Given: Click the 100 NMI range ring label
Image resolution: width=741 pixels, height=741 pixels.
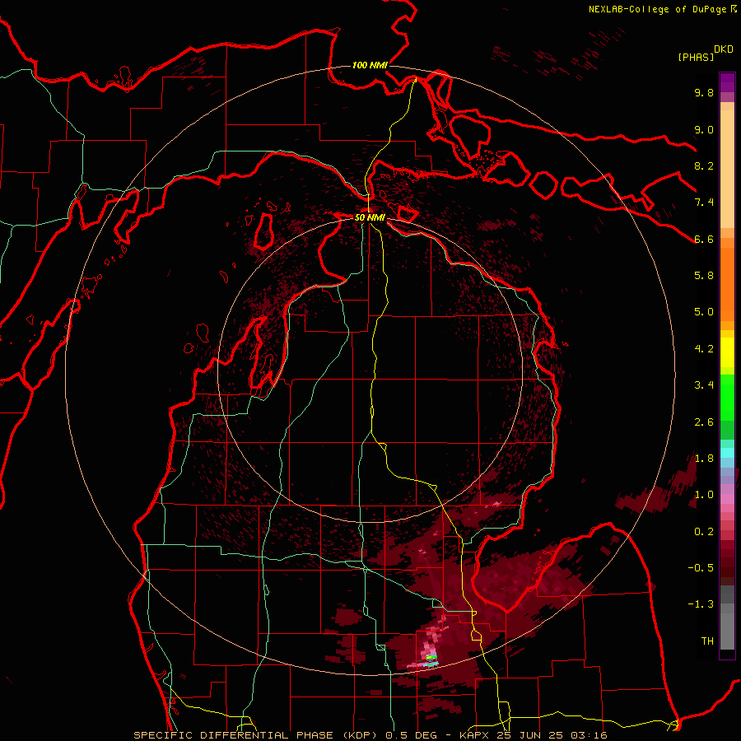Looking at the screenshot, I should [370, 65].
